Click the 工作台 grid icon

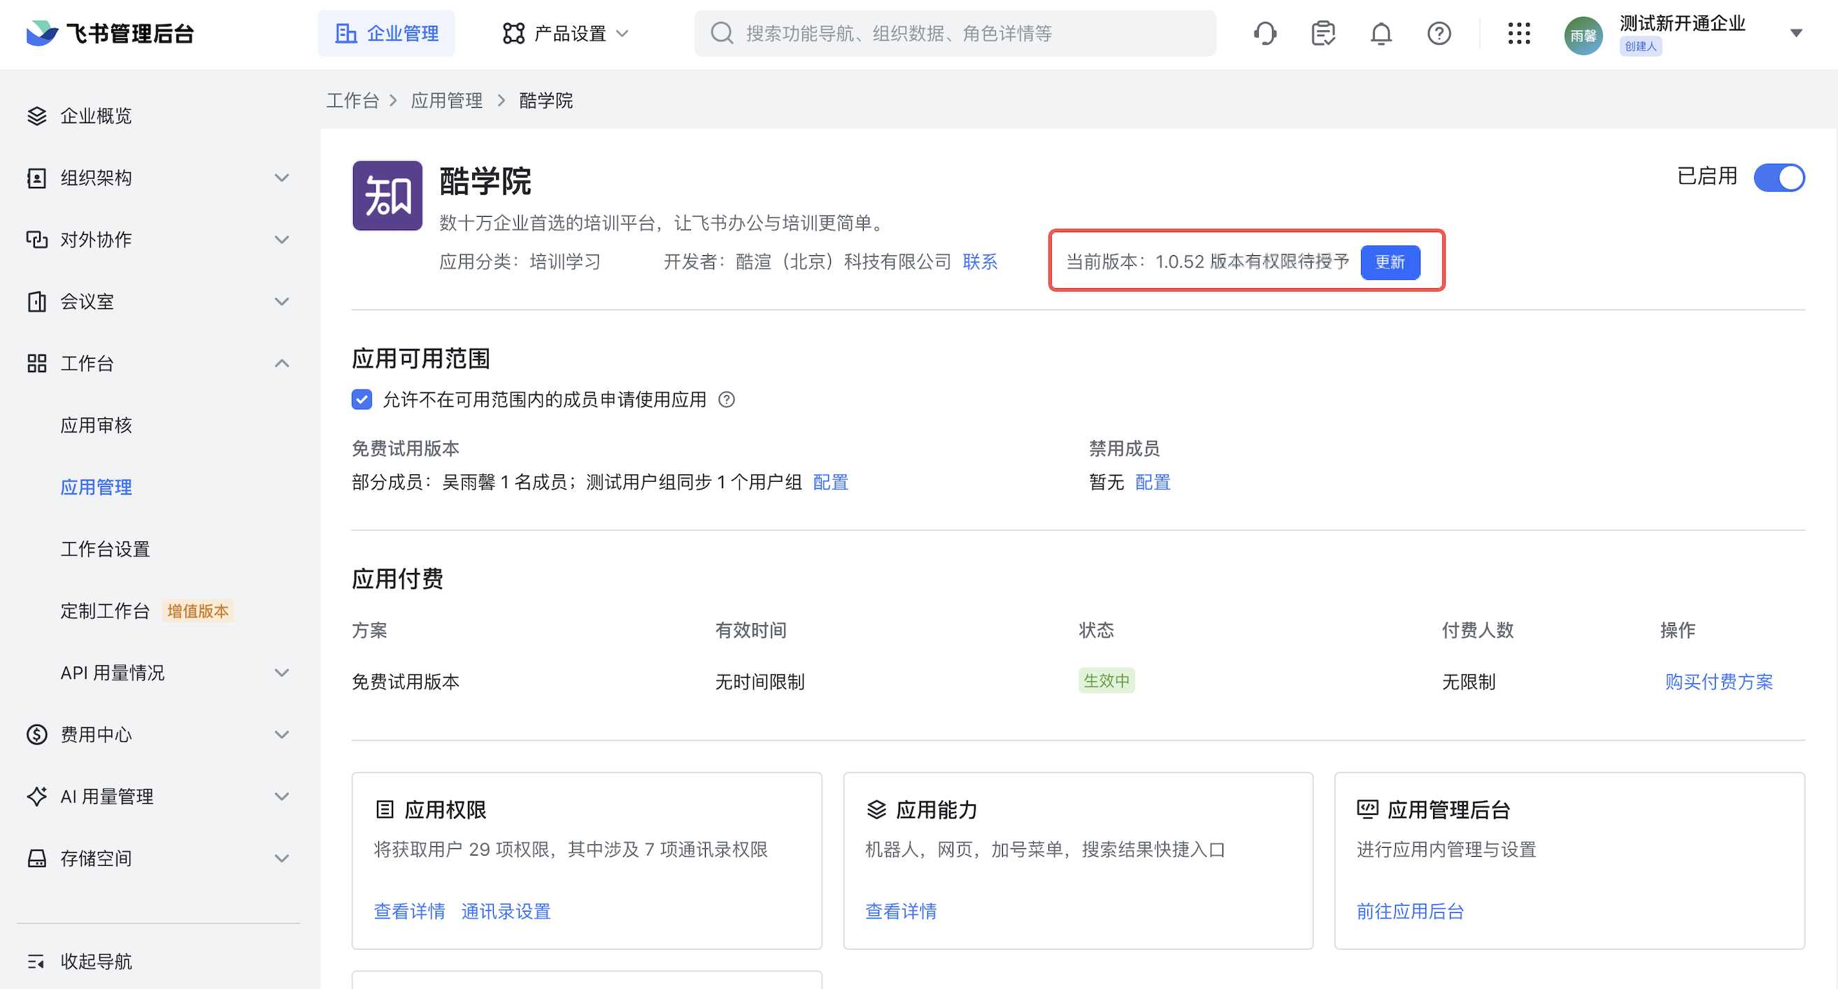(36, 363)
